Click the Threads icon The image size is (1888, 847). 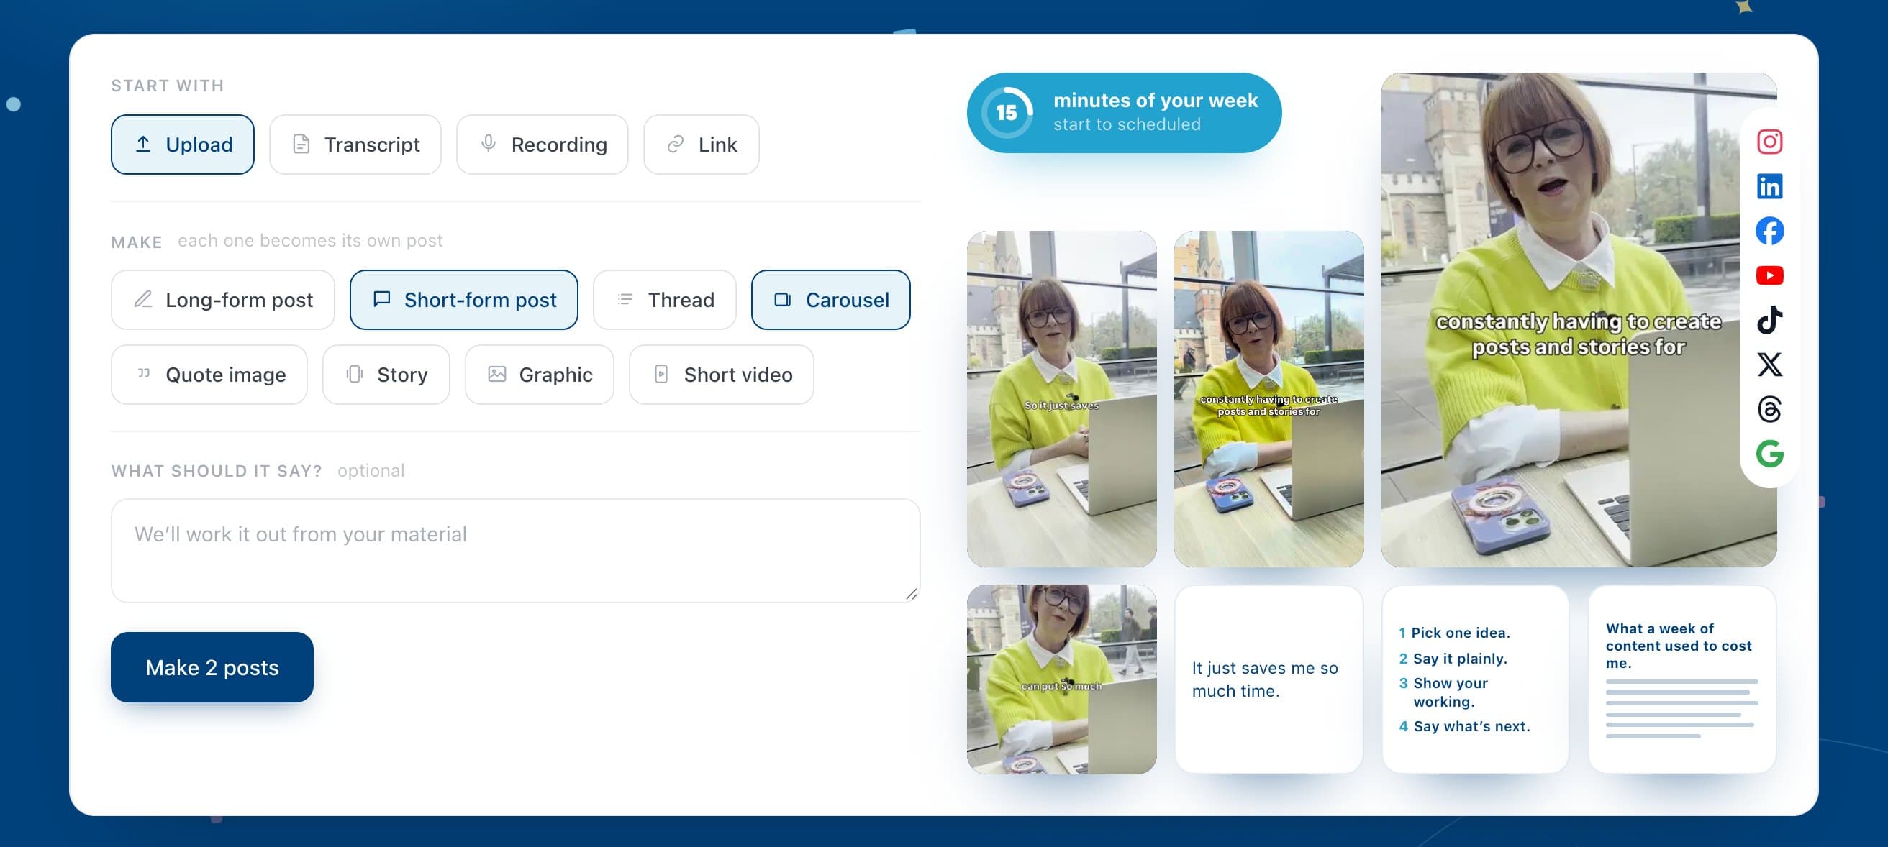pyautogui.click(x=1769, y=409)
